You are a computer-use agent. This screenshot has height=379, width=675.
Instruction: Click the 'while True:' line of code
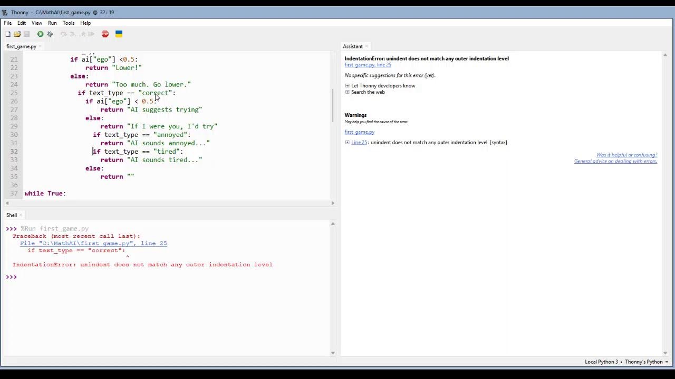click(x=45, y=194)
